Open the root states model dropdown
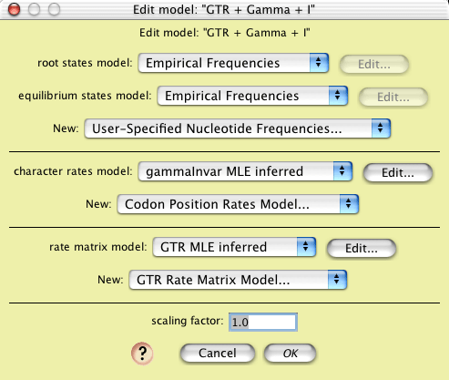The width and height of the screenshot is (449, 380). 233,63
